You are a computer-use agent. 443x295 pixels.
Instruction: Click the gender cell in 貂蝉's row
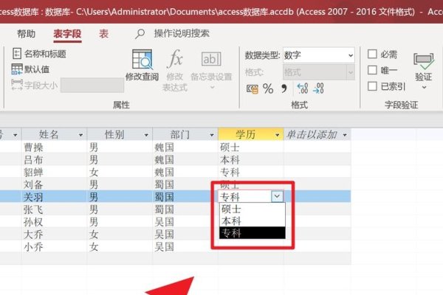coord(120,172)
